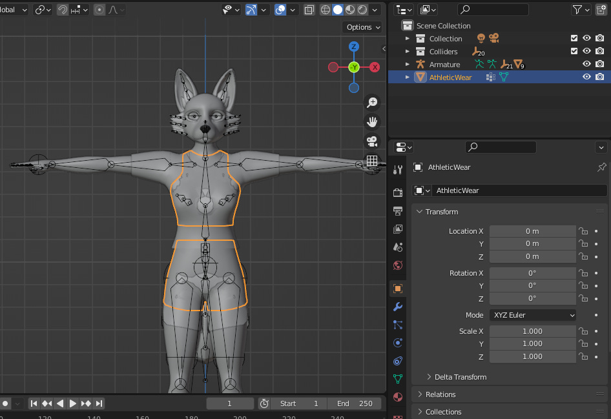Click the green Y axis gizmo handle
Image resolution: width=611 pixels, height=419 pixels.
(354, 67)
